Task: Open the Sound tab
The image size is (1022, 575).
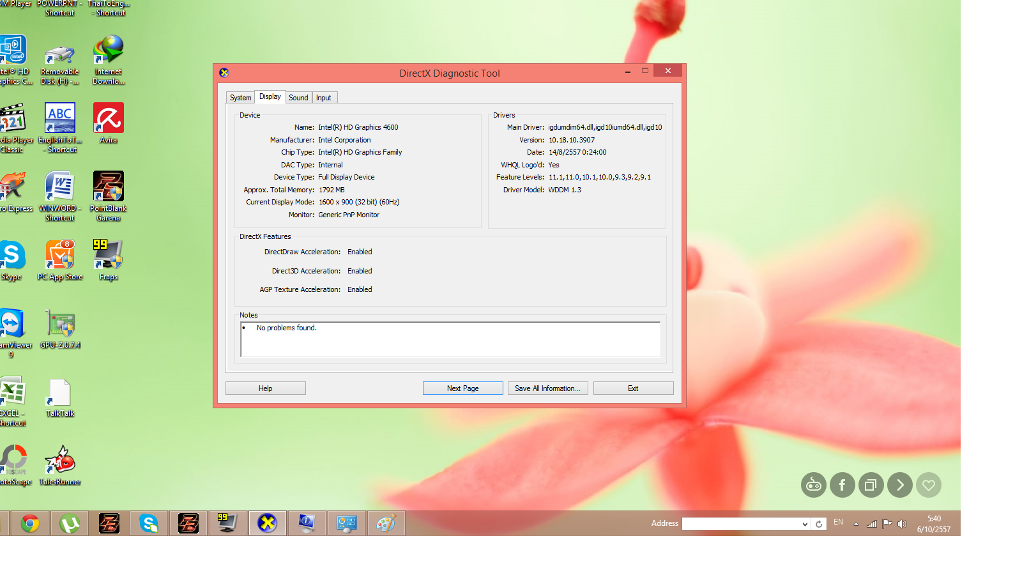Action: pos(298,98)
